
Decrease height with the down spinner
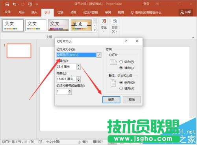pyautogui.click(x=78, y=81)
